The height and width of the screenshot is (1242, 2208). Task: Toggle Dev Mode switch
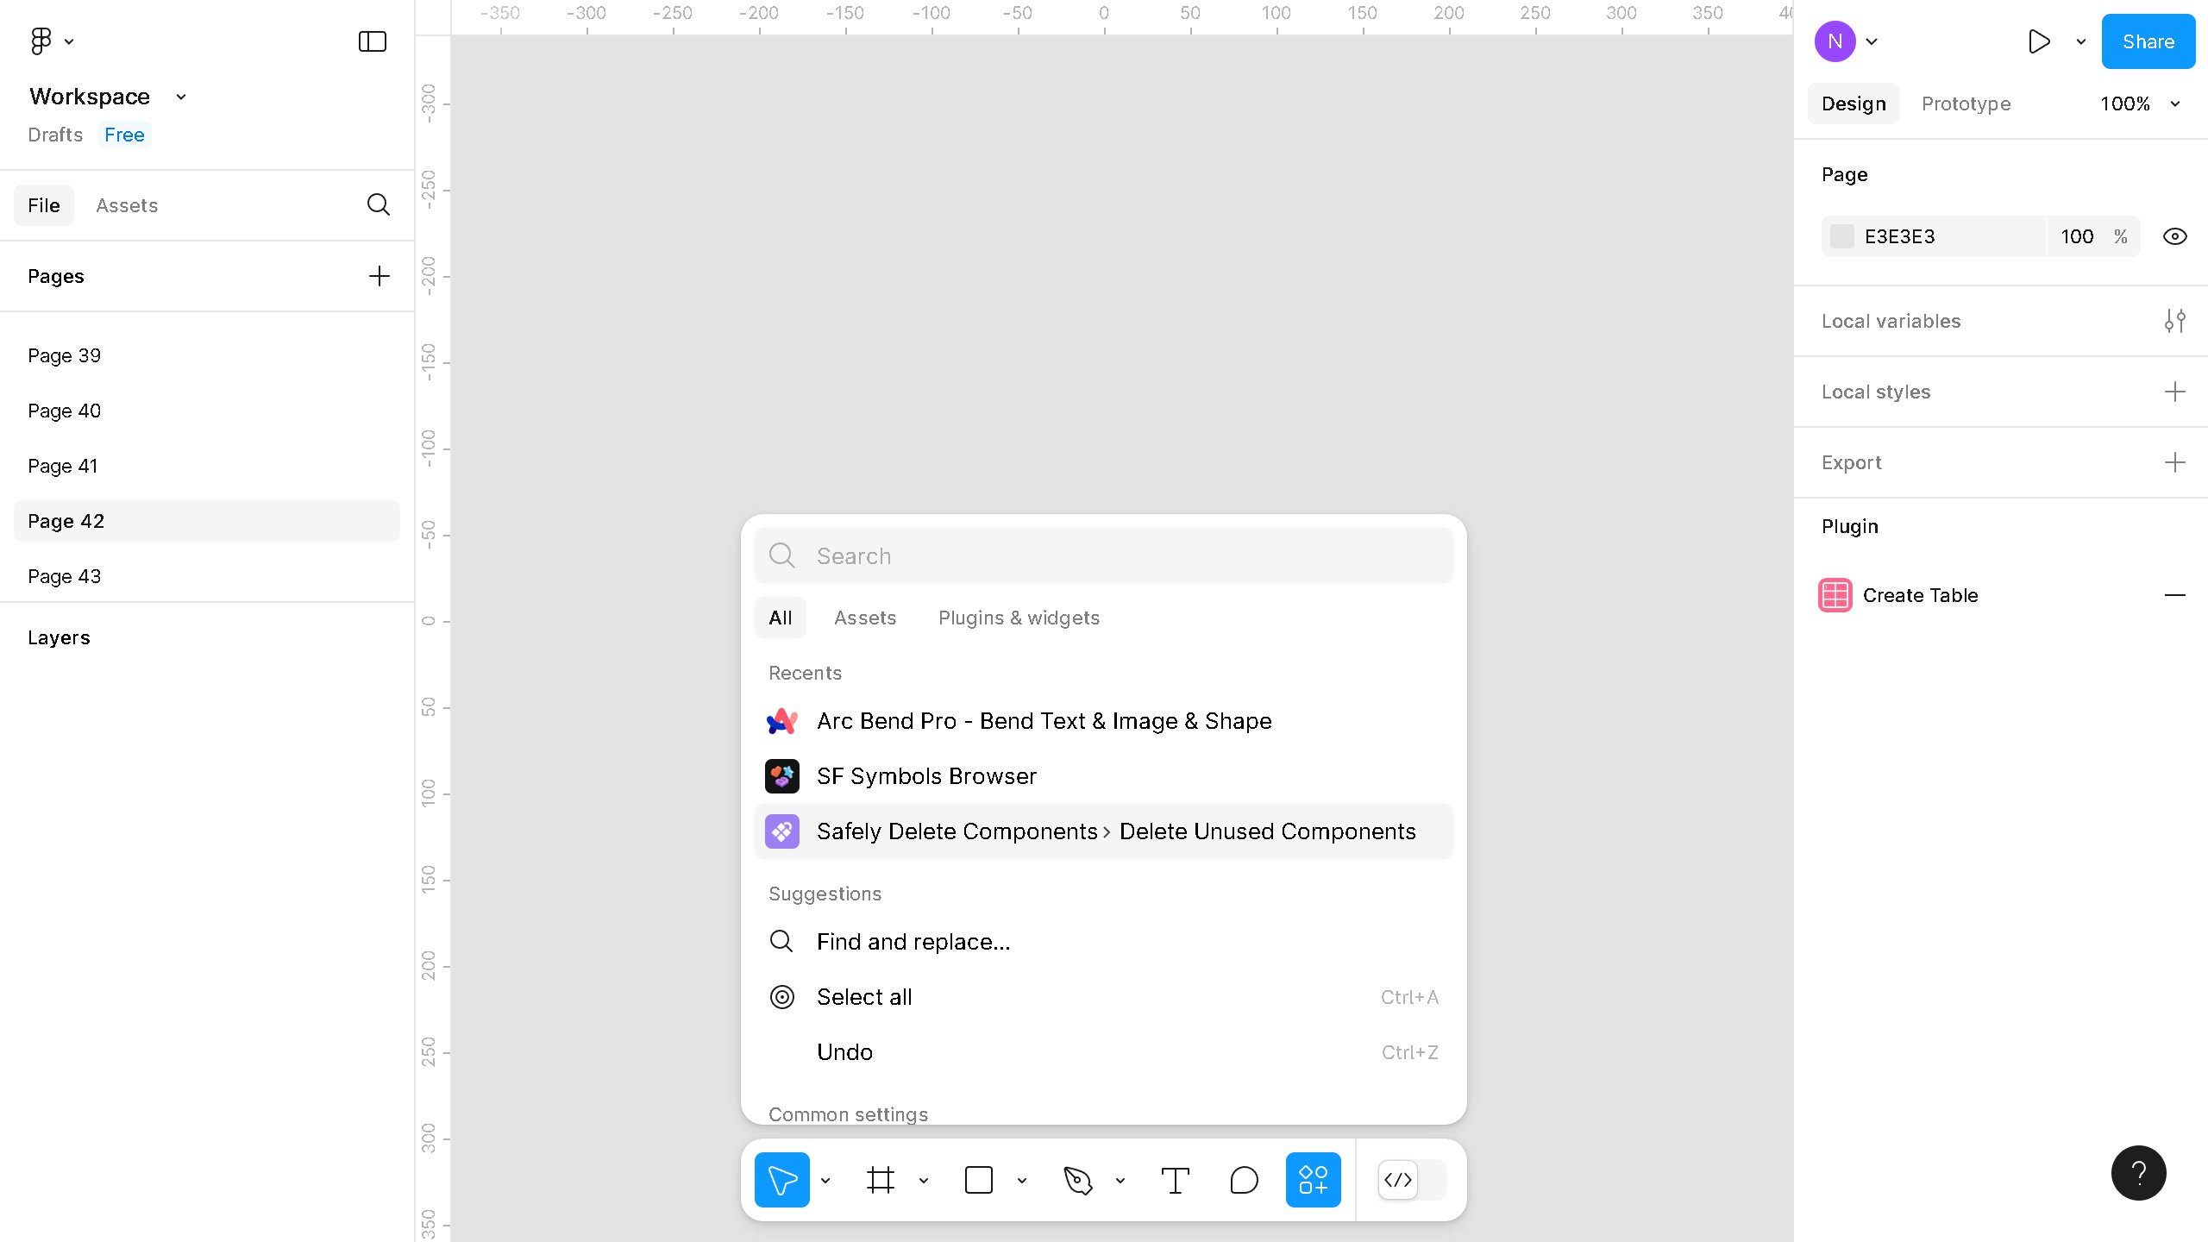[x=1411, y=1179]
